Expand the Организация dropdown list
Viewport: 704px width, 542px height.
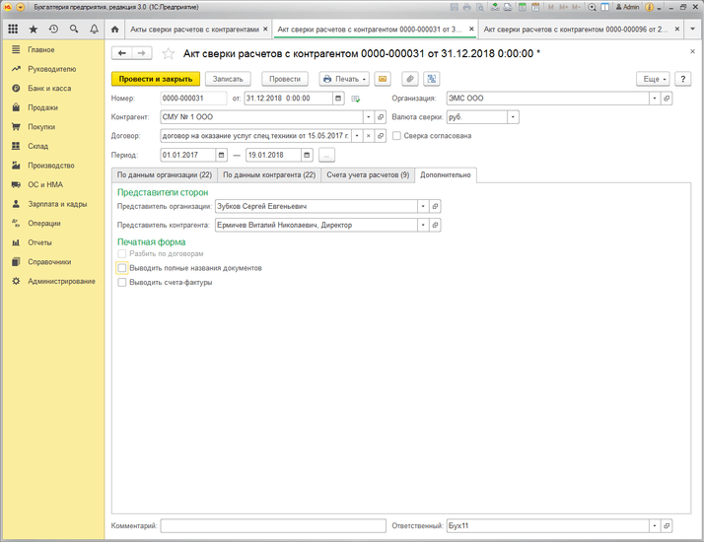(654, 99)
